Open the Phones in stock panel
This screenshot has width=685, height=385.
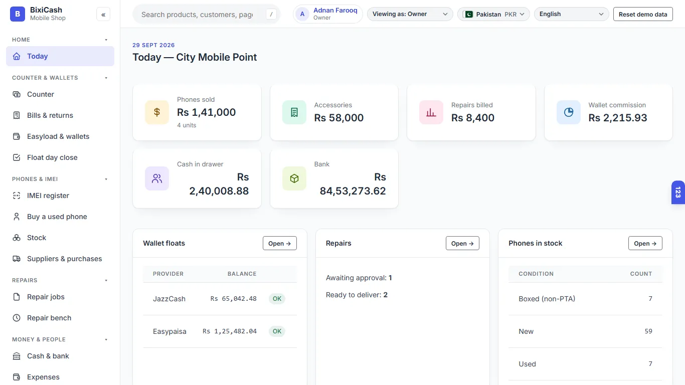645,243
